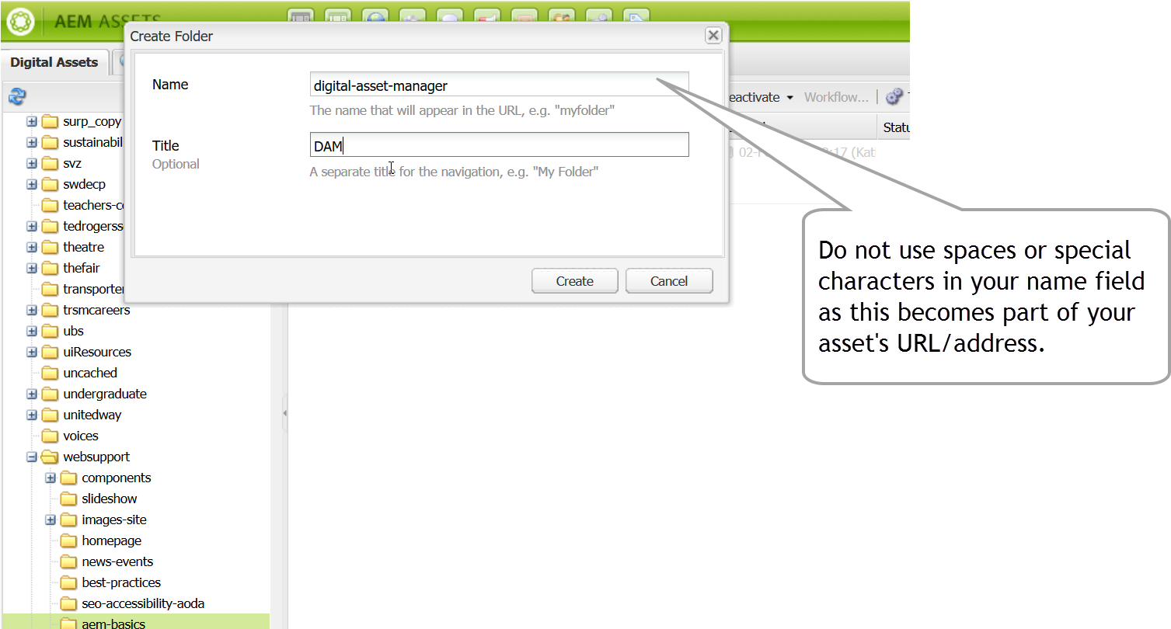Expand the images-site subfolder

point(51,520)
